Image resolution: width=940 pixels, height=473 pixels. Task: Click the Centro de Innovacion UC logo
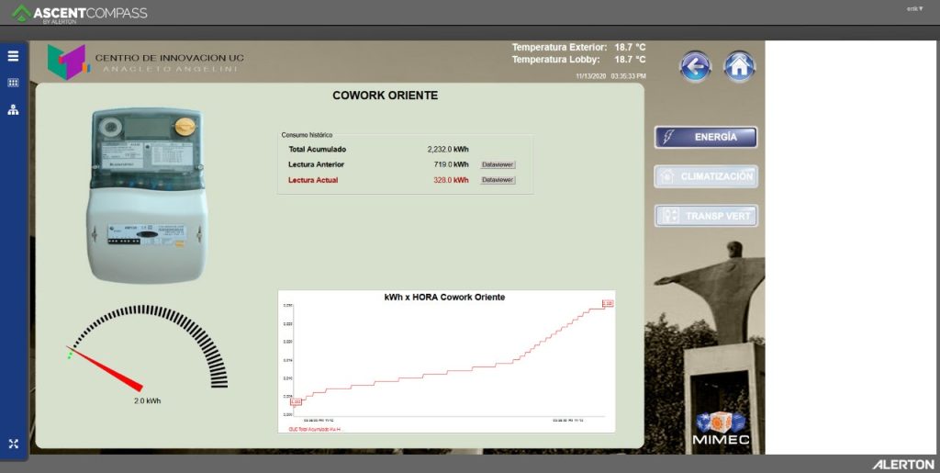click(147, 62)
